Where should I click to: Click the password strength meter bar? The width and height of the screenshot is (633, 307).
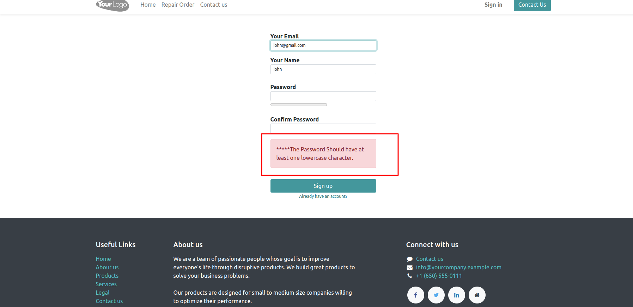point(298,105)
